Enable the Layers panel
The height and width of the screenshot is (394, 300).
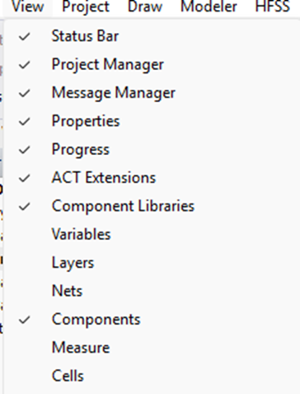(x=152, y=263)
